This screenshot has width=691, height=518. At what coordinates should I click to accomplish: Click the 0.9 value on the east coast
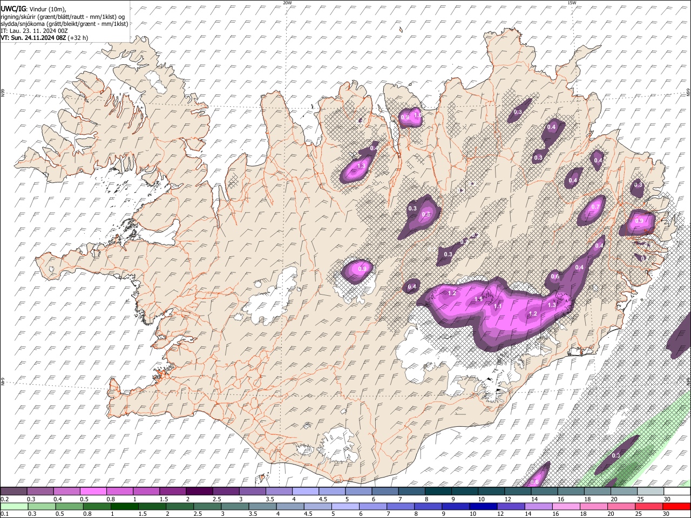point(639,221)
